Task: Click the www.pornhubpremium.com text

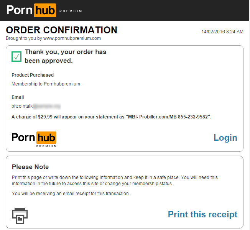Action: click(72, 38)
